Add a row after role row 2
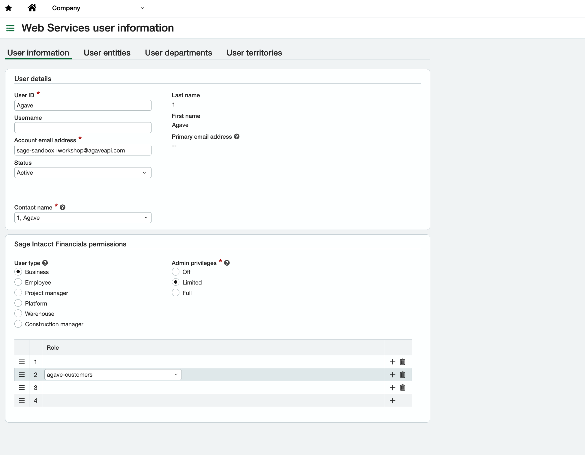This screenshot has height=455, width=585. point(392,375)
